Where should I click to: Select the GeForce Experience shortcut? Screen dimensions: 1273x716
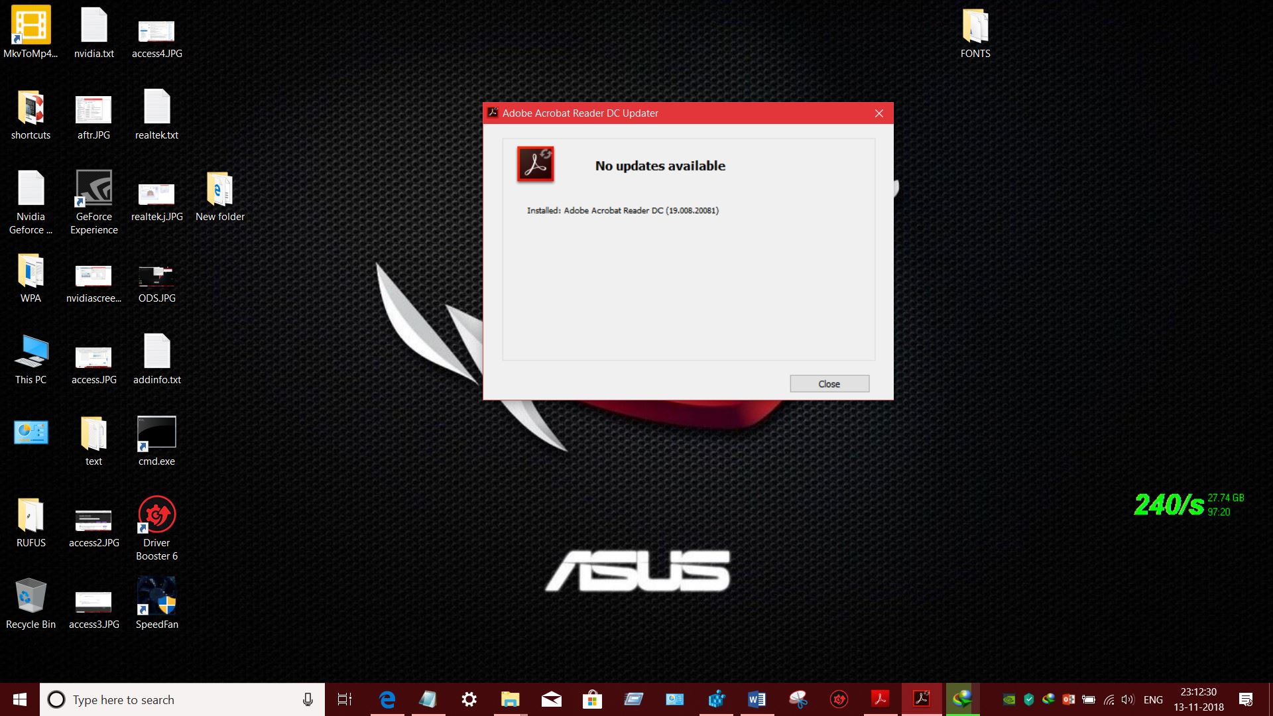[x=94, y=202]
